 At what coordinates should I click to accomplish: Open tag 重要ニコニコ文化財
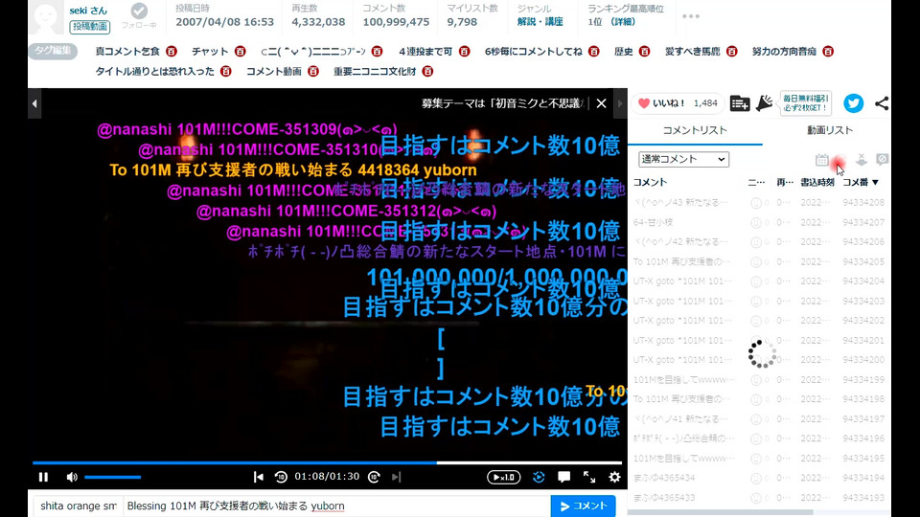click(375, 72)
